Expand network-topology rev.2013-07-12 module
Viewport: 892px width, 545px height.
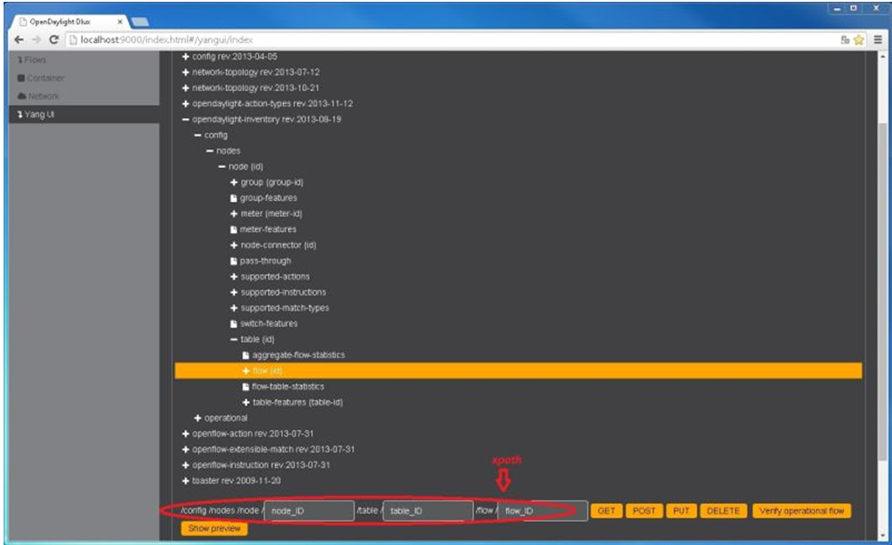[186, 72]
